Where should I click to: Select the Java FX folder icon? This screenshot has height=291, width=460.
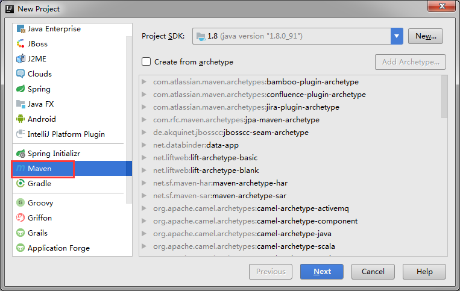(x=20, y=104)
